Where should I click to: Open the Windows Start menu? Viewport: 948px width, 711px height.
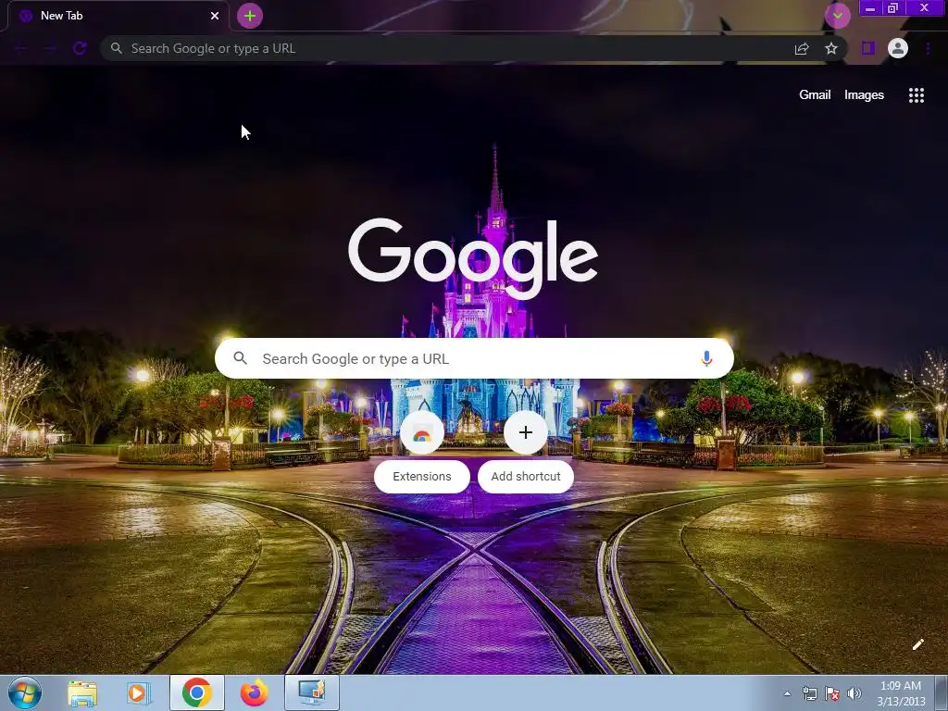[x=25, y=692]
